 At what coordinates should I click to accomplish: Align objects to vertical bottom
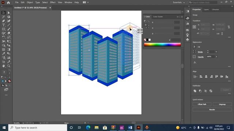[x=227, y=77]
